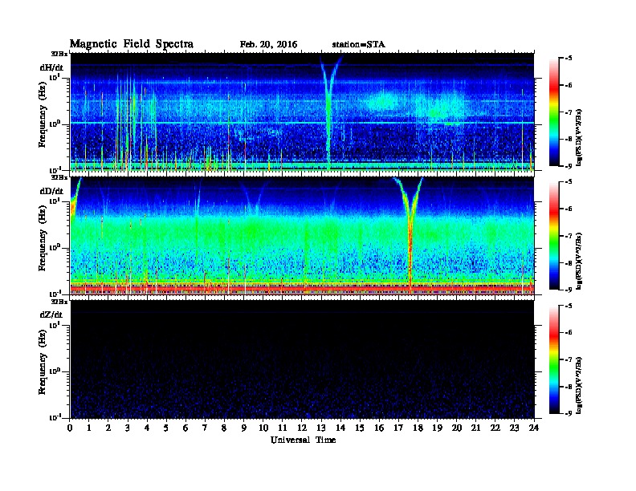Screen dimensions: 636x491
Task: Click hour "9" on the time axis
Action: [x=244, y=428]
